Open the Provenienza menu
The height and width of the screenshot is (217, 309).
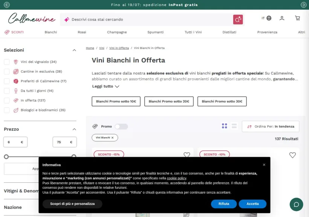coord(267,32)
